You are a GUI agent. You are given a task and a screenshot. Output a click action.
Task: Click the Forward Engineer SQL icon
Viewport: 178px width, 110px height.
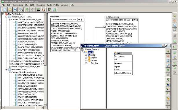[x=38, y=9]
